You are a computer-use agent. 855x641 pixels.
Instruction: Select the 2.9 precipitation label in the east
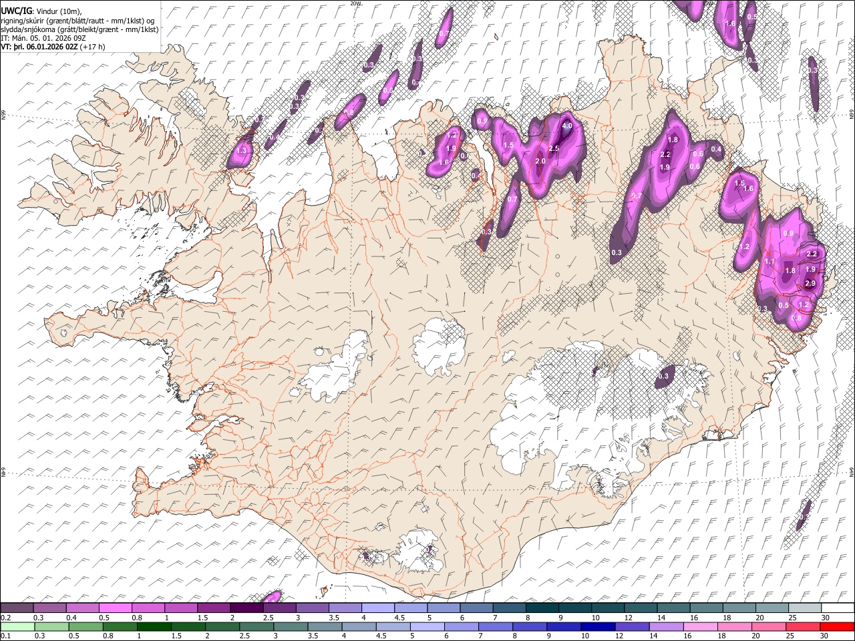810,283
